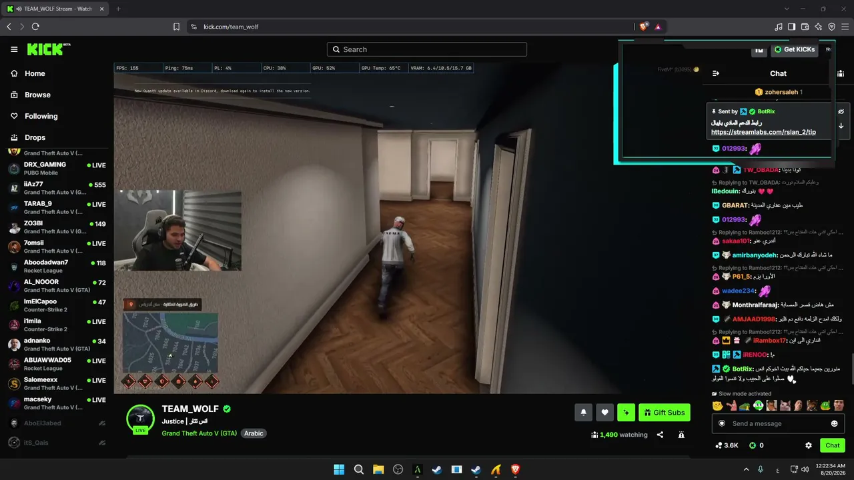854x480 pixels.
Task: Toggle the browser sidebar panel
Action: (792, 27)
